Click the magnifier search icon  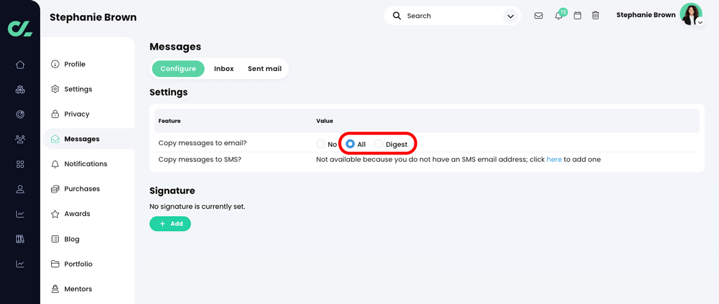(397, 16)
